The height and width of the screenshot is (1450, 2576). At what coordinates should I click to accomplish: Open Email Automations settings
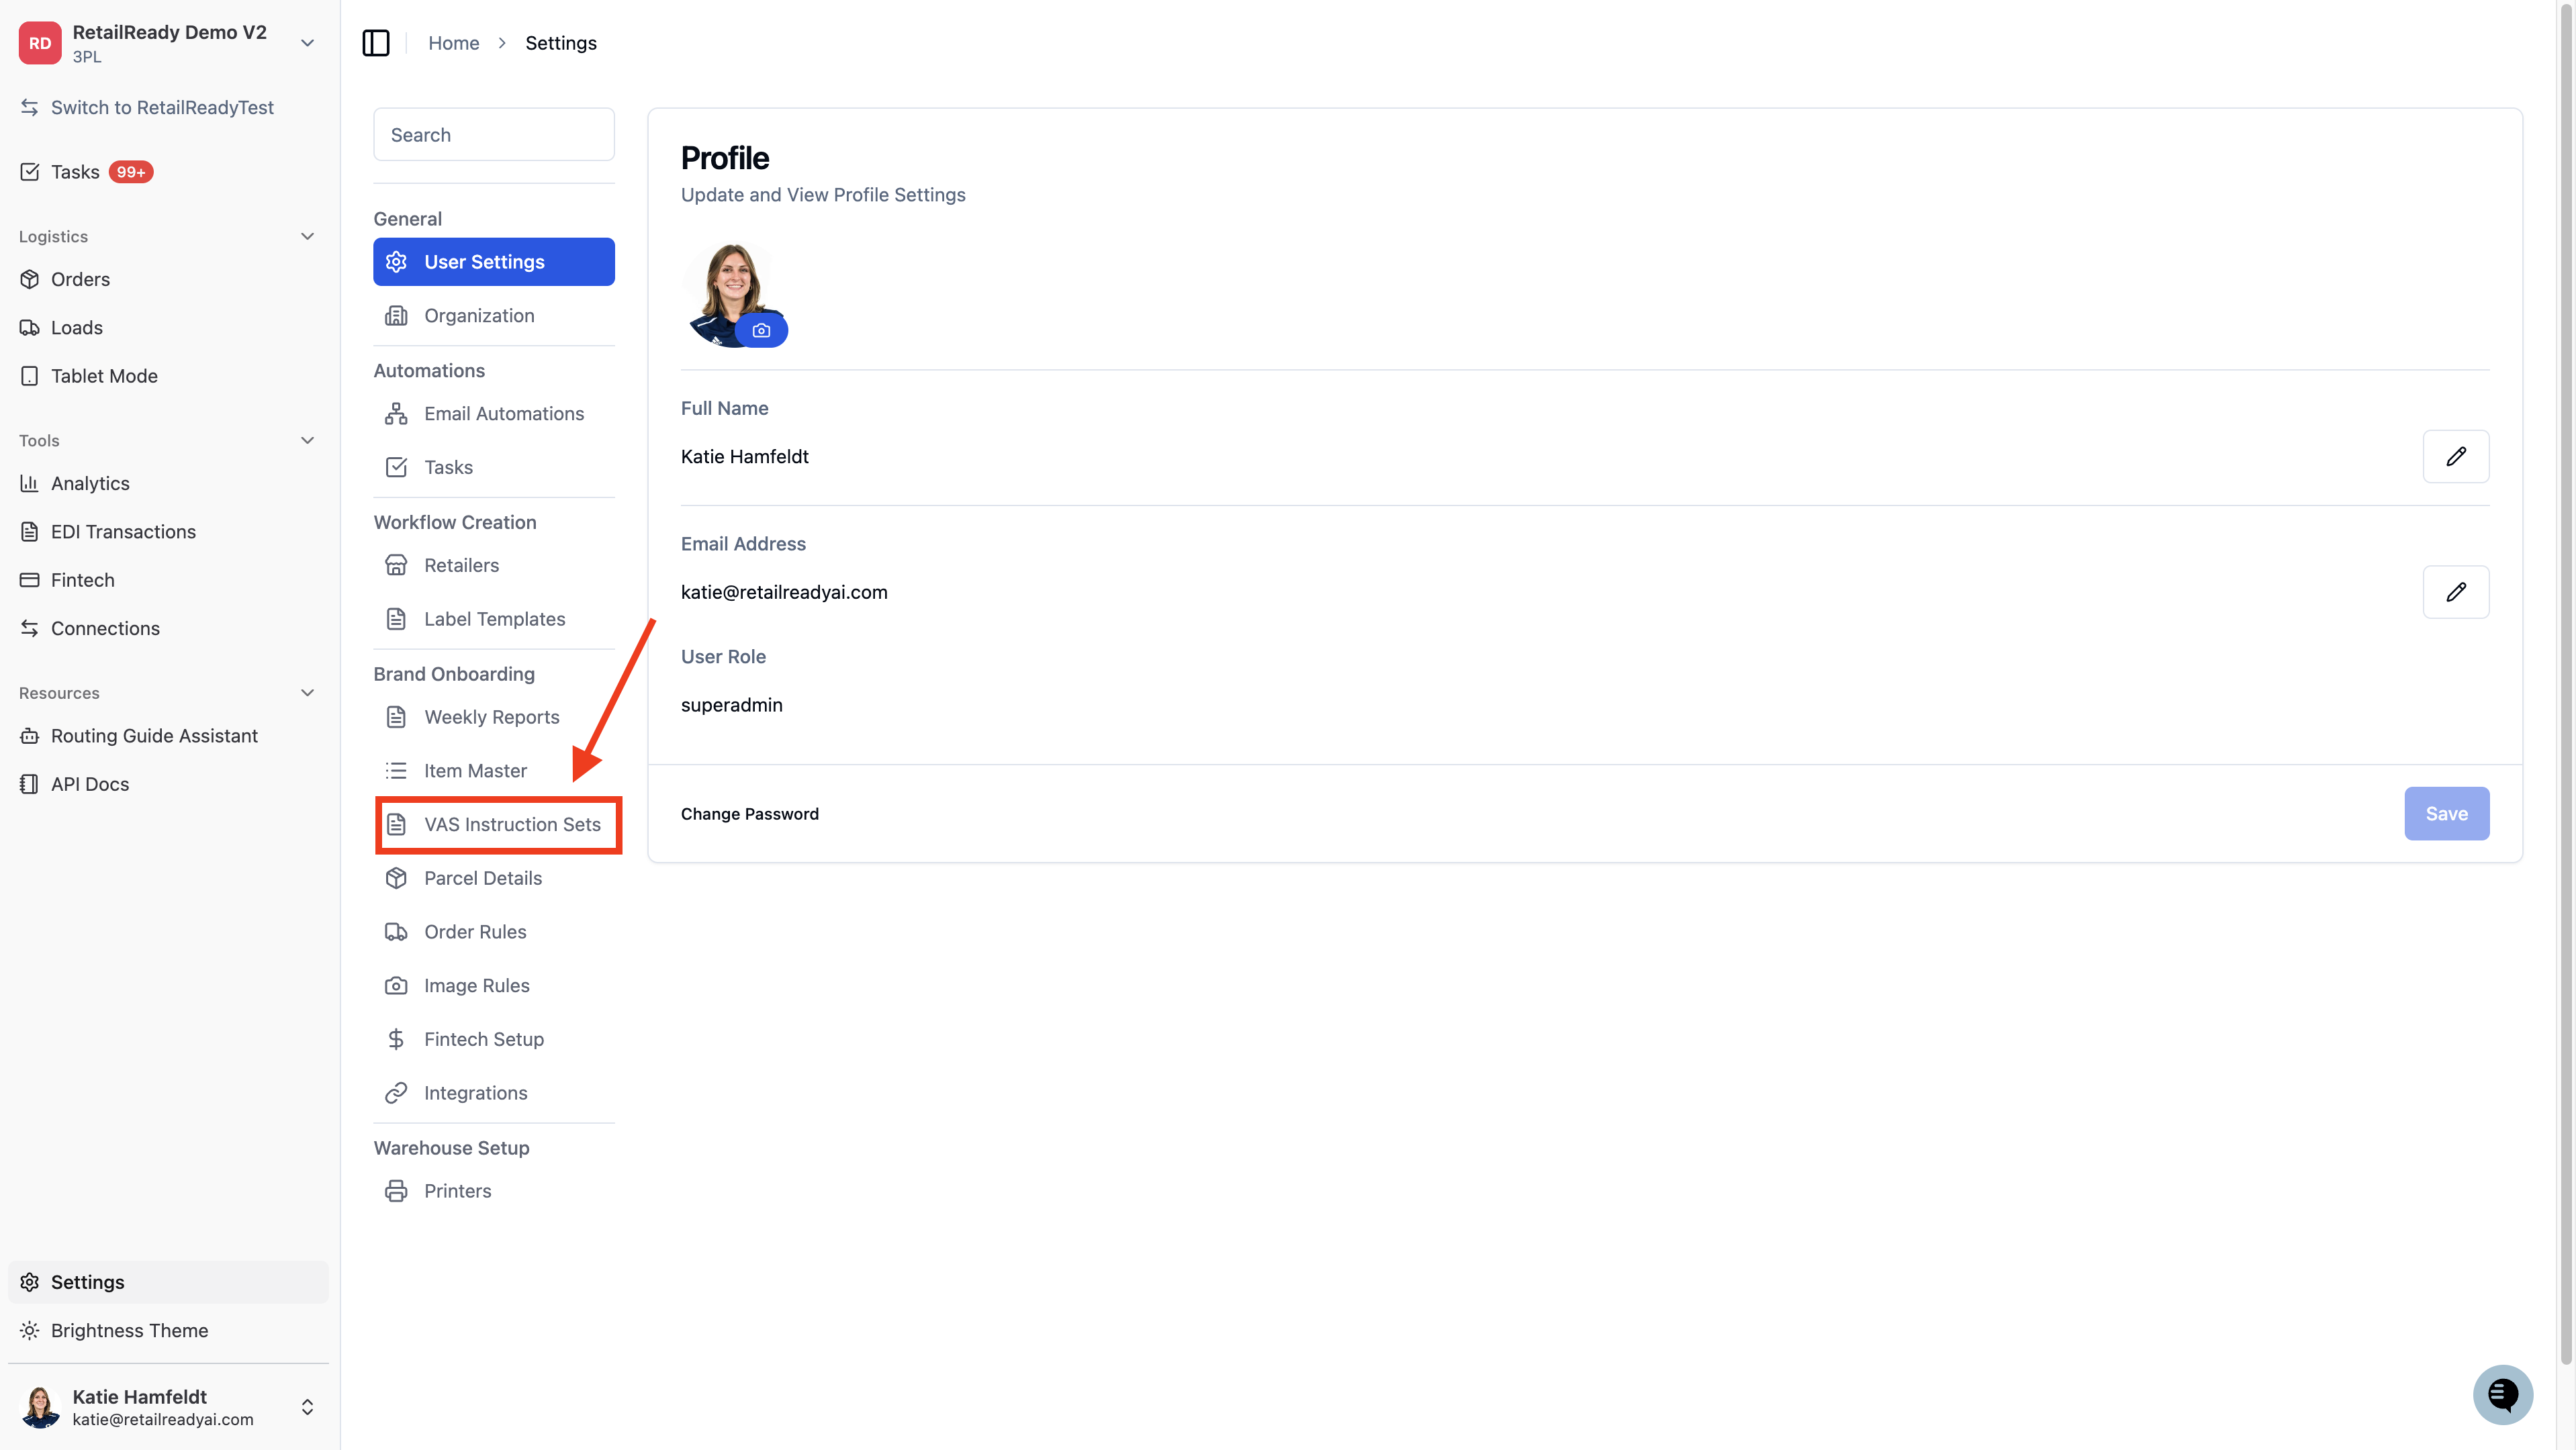[x=494, y=414]
